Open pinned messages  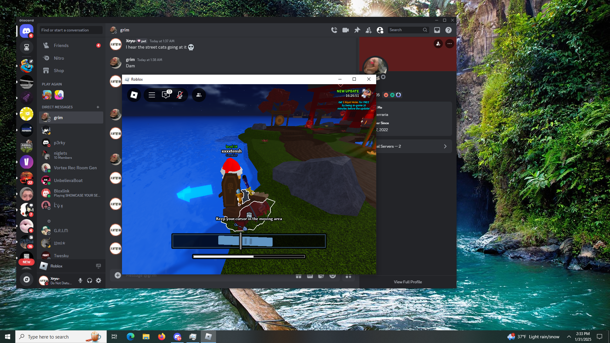coord(357,30)
